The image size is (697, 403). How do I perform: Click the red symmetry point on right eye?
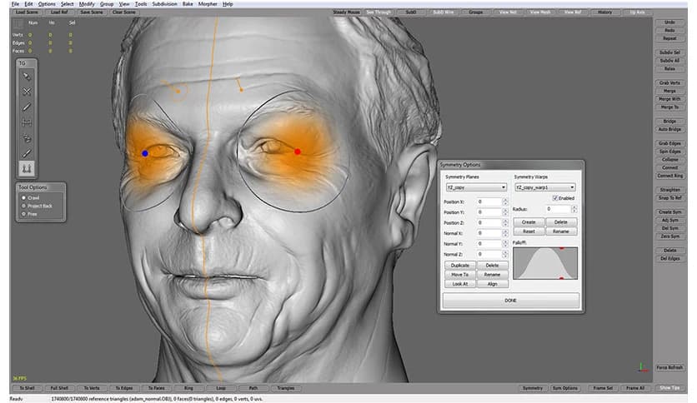click(298, 152)
